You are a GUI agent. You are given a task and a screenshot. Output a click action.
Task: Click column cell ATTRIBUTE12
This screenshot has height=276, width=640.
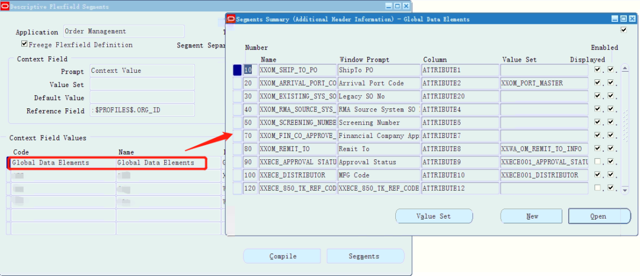460,188
